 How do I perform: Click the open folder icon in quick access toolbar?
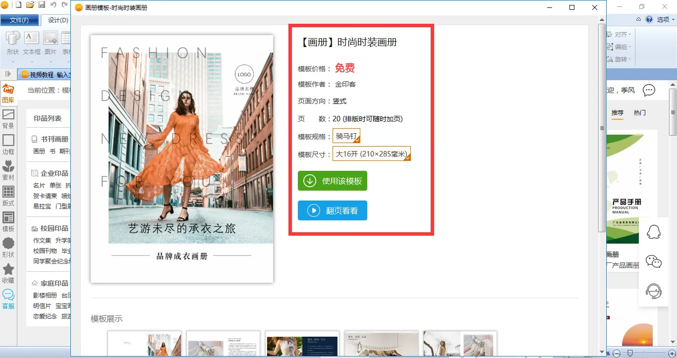tap(30, 5)
